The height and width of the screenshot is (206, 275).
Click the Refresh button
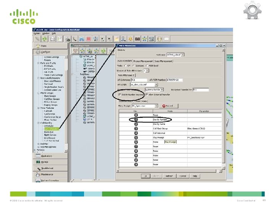pos(169,176)
